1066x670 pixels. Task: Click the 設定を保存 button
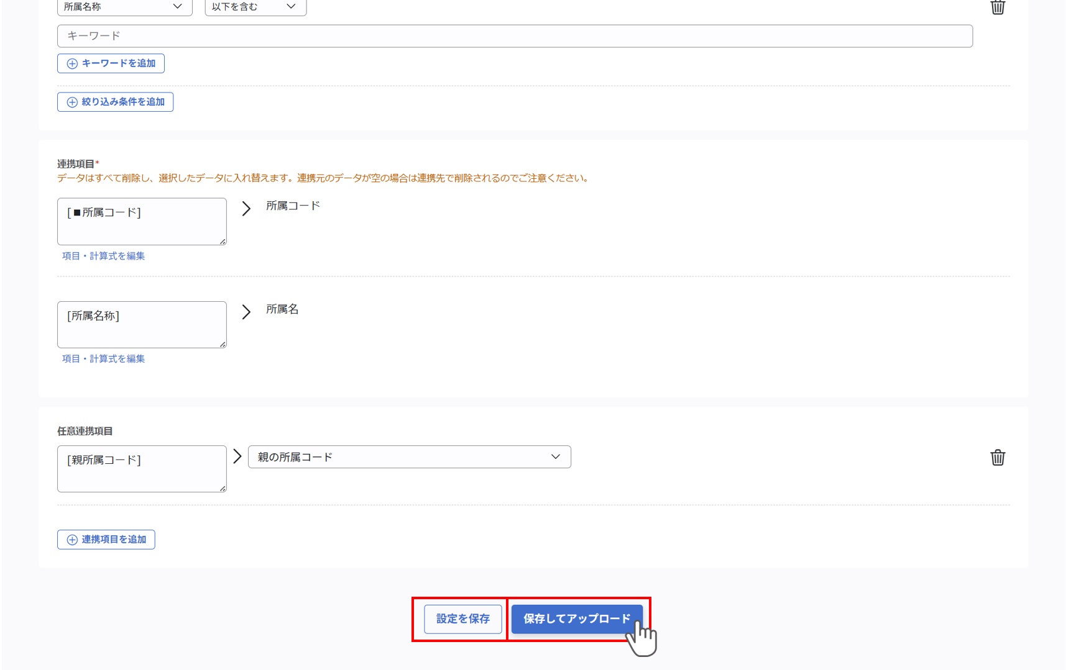coord(463,619)
